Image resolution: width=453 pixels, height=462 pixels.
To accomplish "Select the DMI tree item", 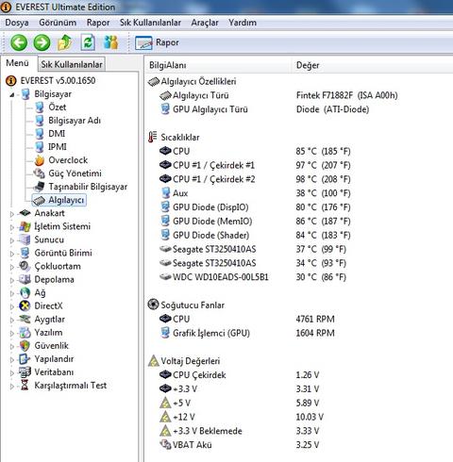I will coord(57,134).
